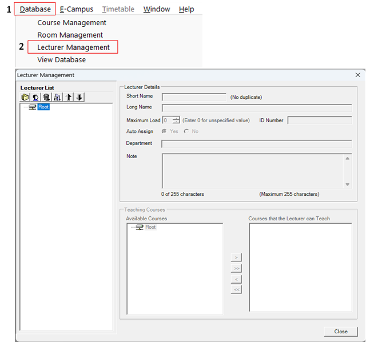Choose View Database from the menu
Screen dimensions: 366x343
[x=61, y=60]
